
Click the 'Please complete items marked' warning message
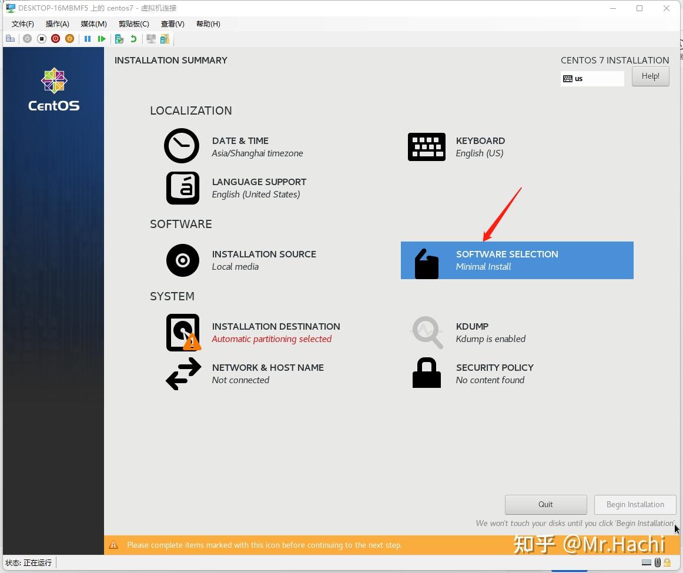pos(265,545)
